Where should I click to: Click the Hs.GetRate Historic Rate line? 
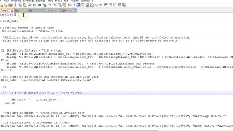(47, 80)
